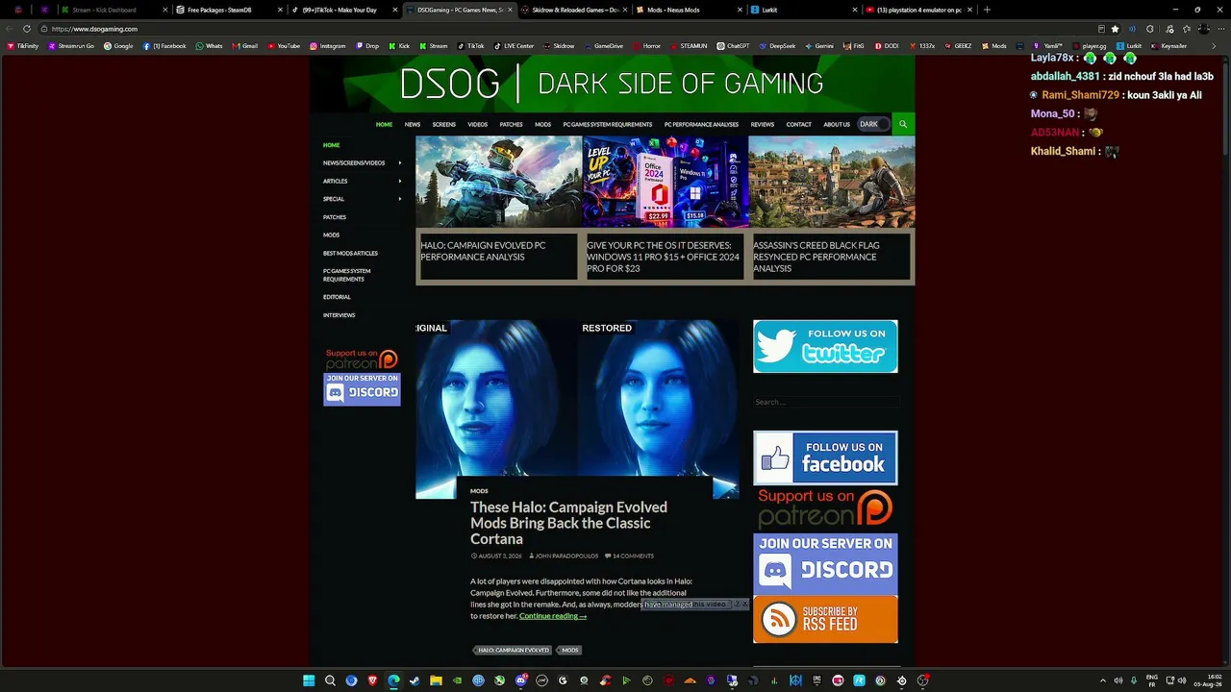1231x692 pixels.
Task: Open the Gemini bookmark
Action: point(818,46)
